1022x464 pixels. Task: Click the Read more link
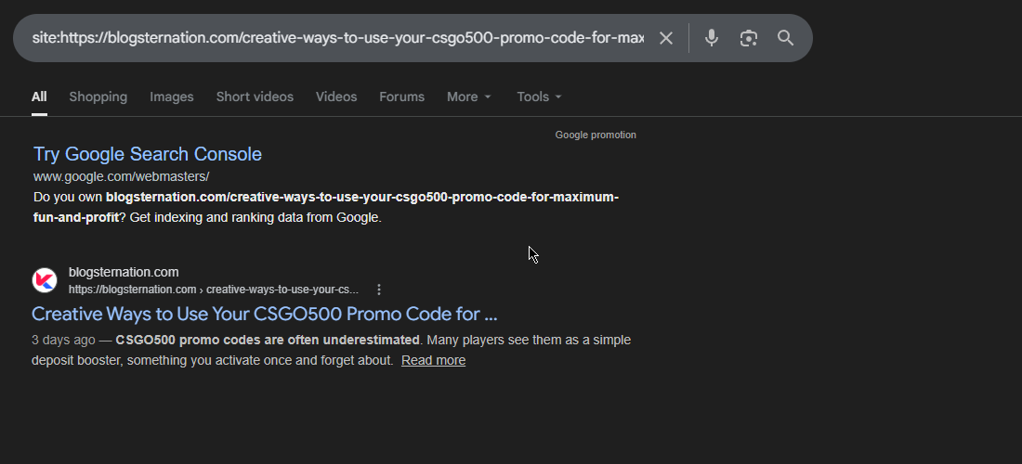point(433,360)
